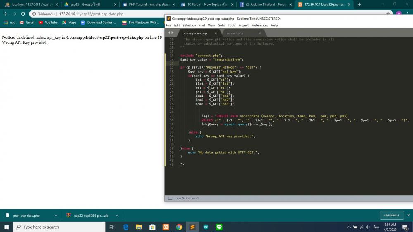Open the XAMPP icon in the taskbar
Viewport: 413px width, 232px height.
point(166,227)
